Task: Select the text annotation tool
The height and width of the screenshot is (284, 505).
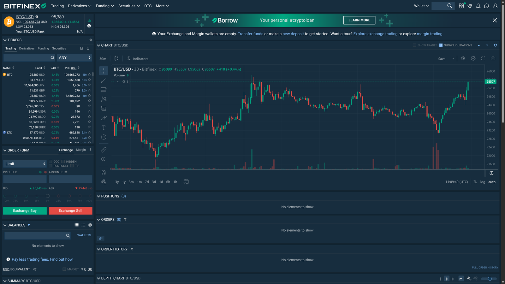Action: (x=104, y=127)
